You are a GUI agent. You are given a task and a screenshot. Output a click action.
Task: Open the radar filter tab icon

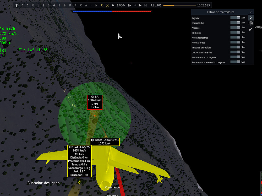251,24
